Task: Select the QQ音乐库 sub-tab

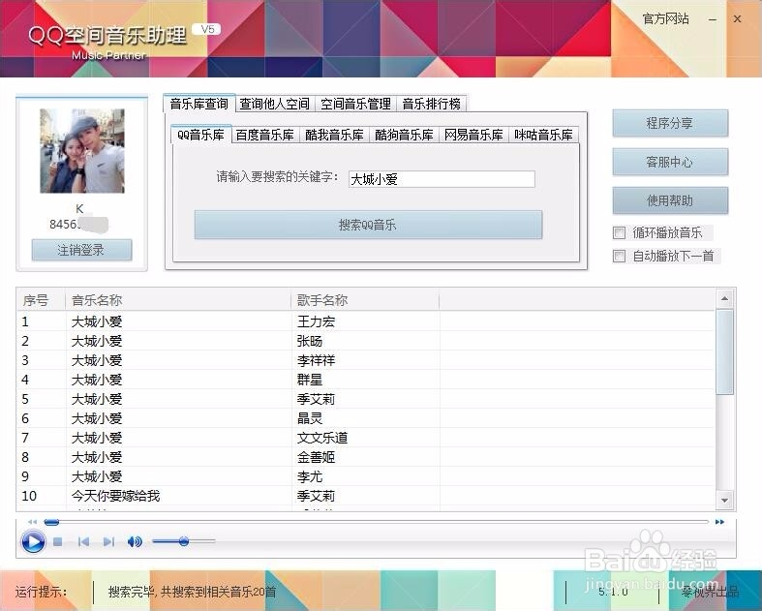Action: (x=200, y=135)
